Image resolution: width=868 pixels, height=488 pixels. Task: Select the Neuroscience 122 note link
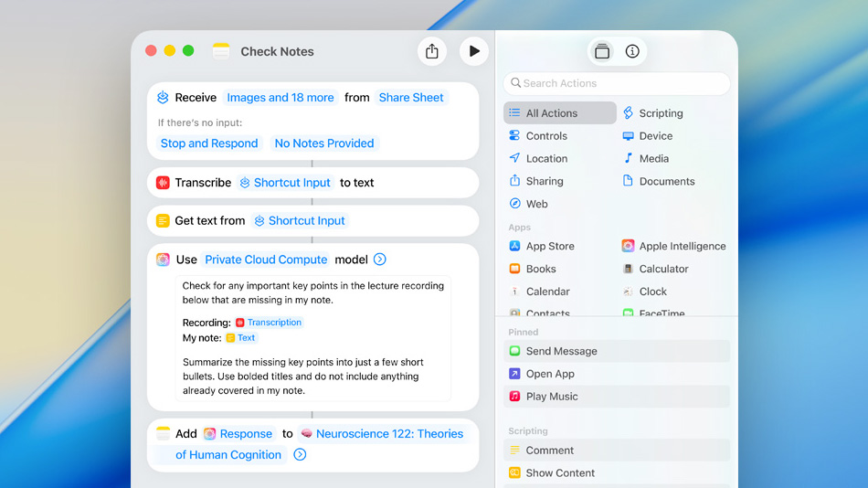[389, 434]
